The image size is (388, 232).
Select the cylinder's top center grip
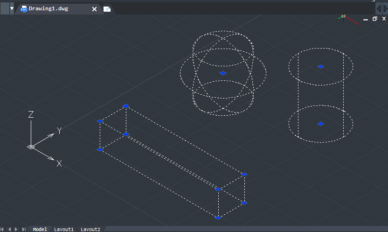320,66
